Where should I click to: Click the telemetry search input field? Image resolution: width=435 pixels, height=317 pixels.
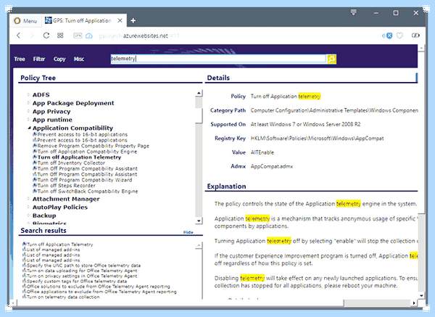tap(218, 59)
